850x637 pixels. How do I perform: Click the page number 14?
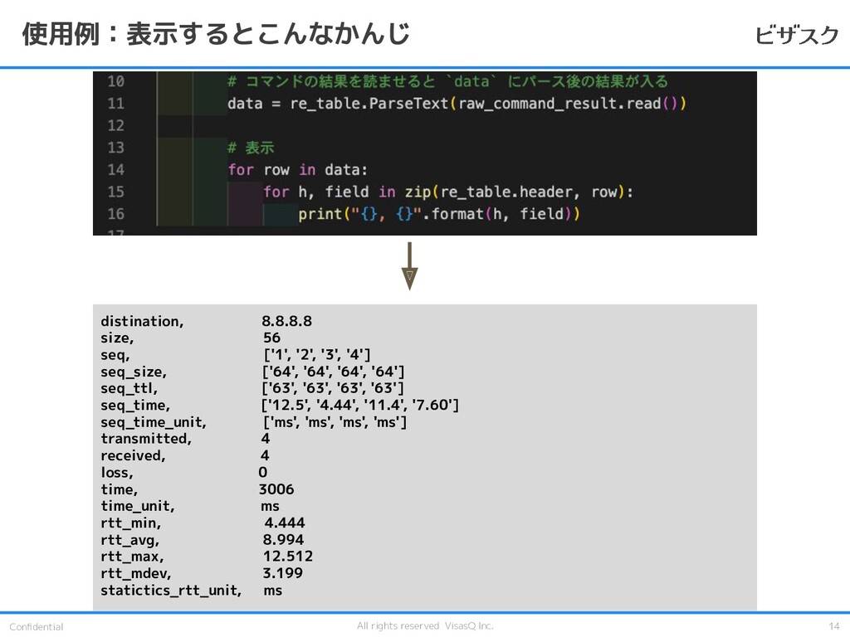point(833,626)
